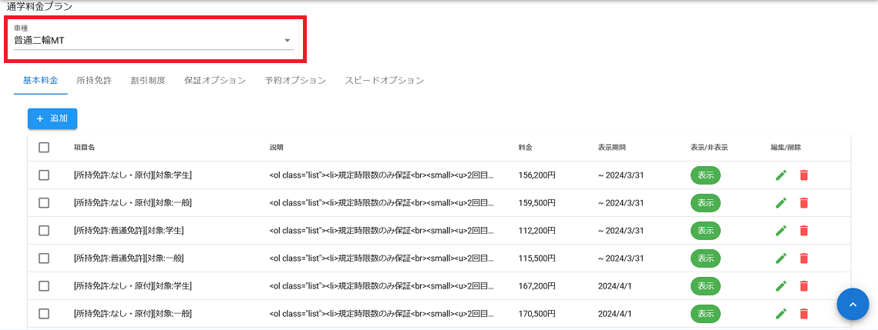Image resolution: width=878 pixels, height=330 pixels.
Task: Toggle 表示 visibility for 112,200円 row
Action: (705, 231)
